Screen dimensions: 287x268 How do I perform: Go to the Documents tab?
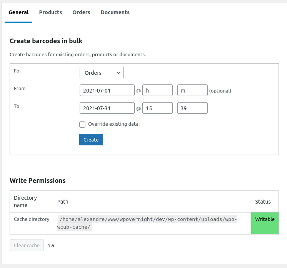[115, 12]
